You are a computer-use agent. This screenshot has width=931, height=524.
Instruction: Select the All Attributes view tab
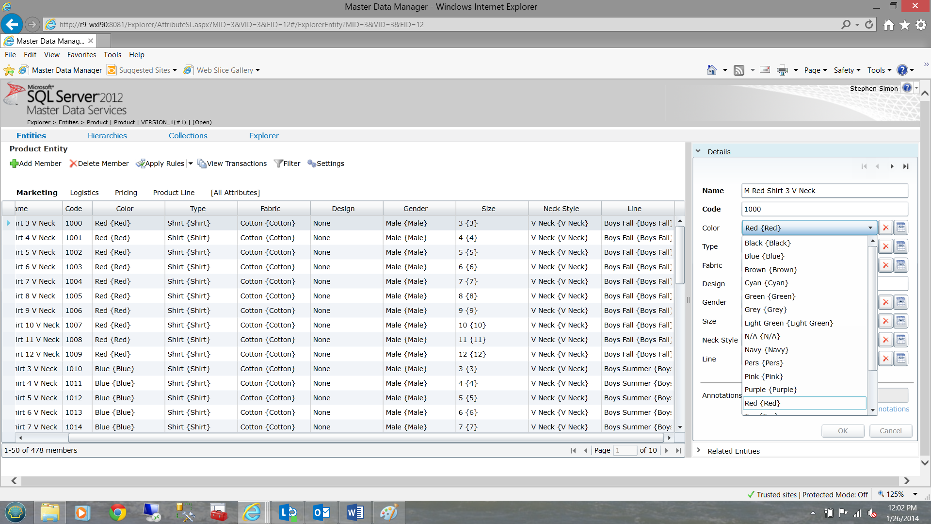point(235,192)
